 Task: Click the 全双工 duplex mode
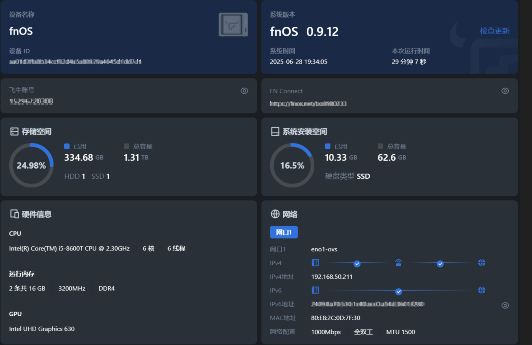click(x=363, y=332)
